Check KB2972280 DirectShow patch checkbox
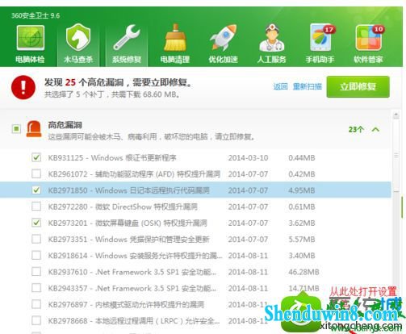This screenshot has width=406, height=334. [x=36, y=207]
